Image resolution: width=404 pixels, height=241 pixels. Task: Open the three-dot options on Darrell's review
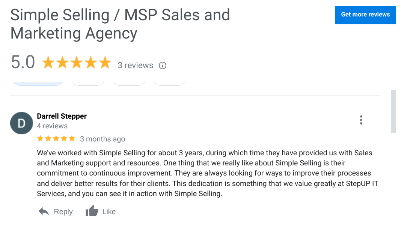[361, 120]
